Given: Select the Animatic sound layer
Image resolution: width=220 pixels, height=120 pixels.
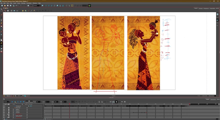Looking at the screenshot, I should 18,106.
